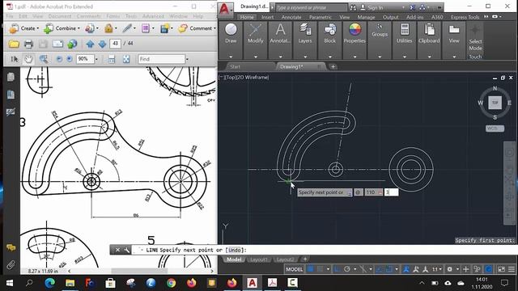The image size is (518, 291).
Task: Toggle clean screen mode in status bar
Action: pyautogui.click(x=502, y=269)
